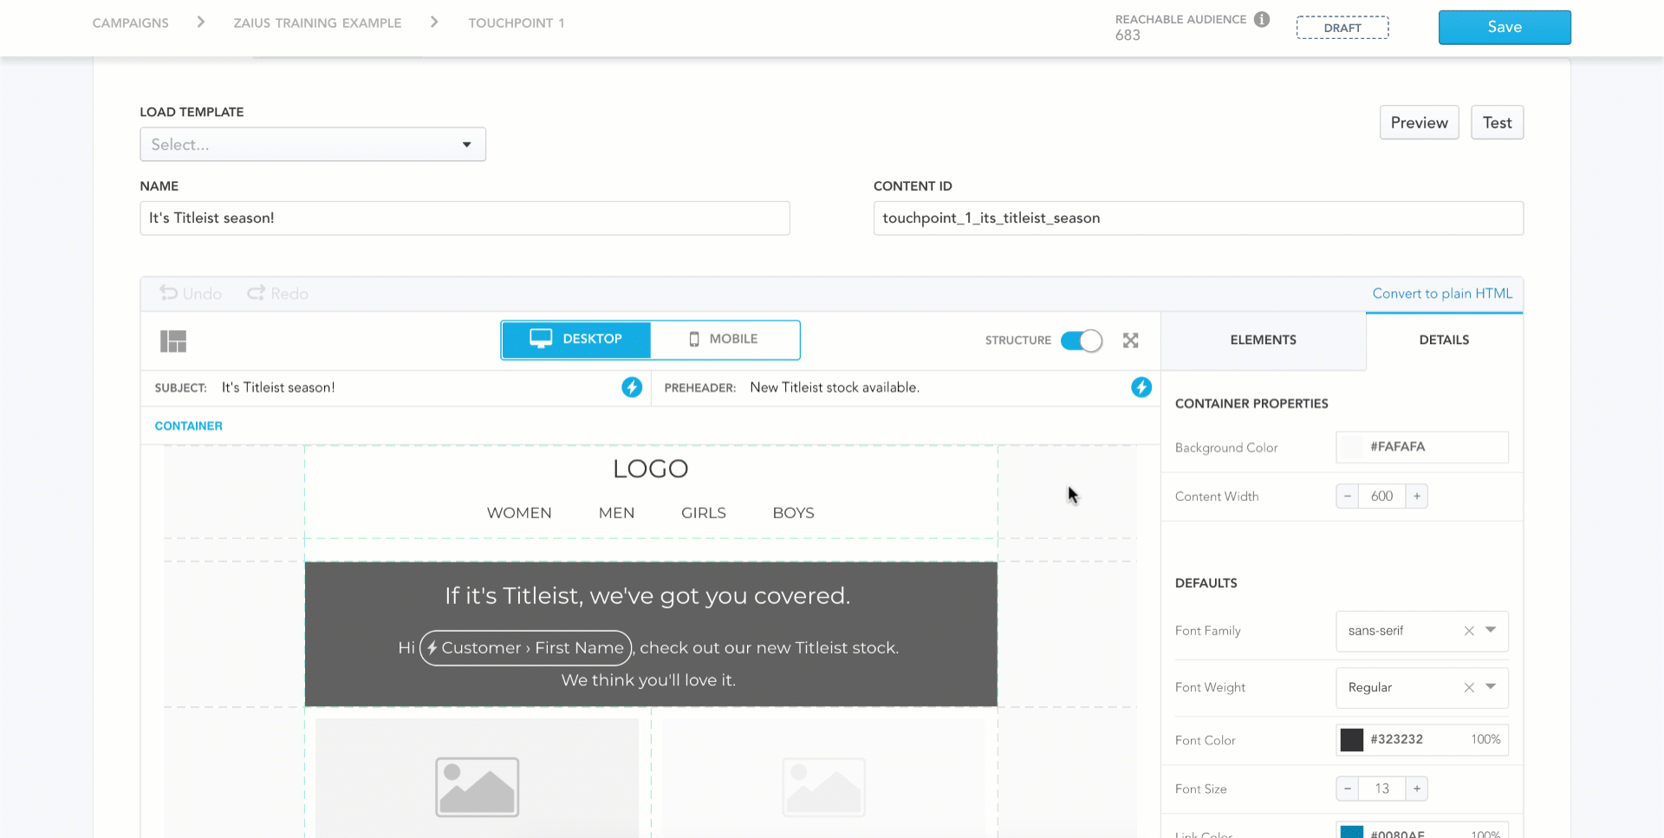1664x838 pixels.
Task: Click 'We think you'll love it.' text
Action: 648,680
